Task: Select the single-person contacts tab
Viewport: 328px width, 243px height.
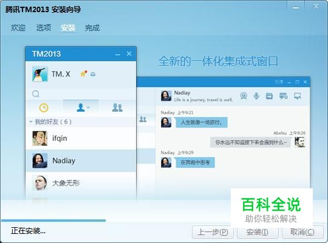Action: (81, 108)
